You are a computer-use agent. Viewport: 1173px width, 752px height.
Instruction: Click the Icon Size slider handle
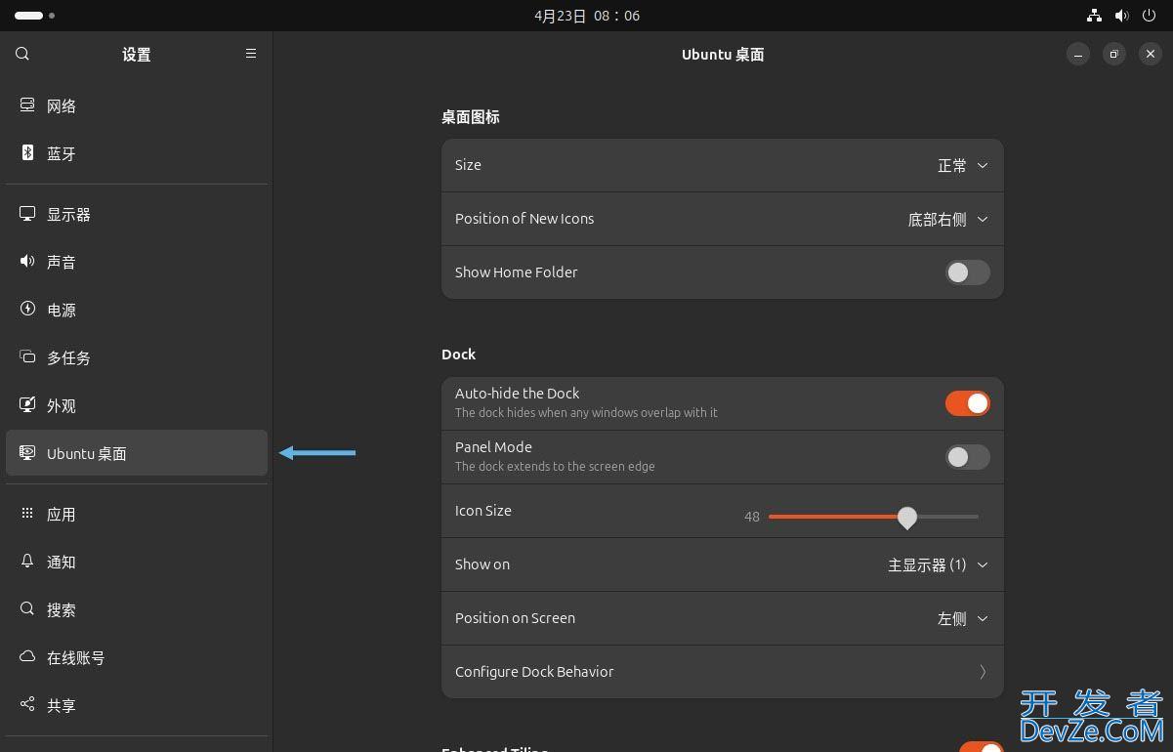907,517
